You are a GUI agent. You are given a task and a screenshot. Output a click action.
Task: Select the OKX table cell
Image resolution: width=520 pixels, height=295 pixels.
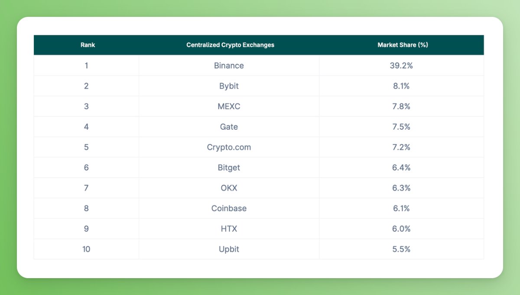coord(229,188)
